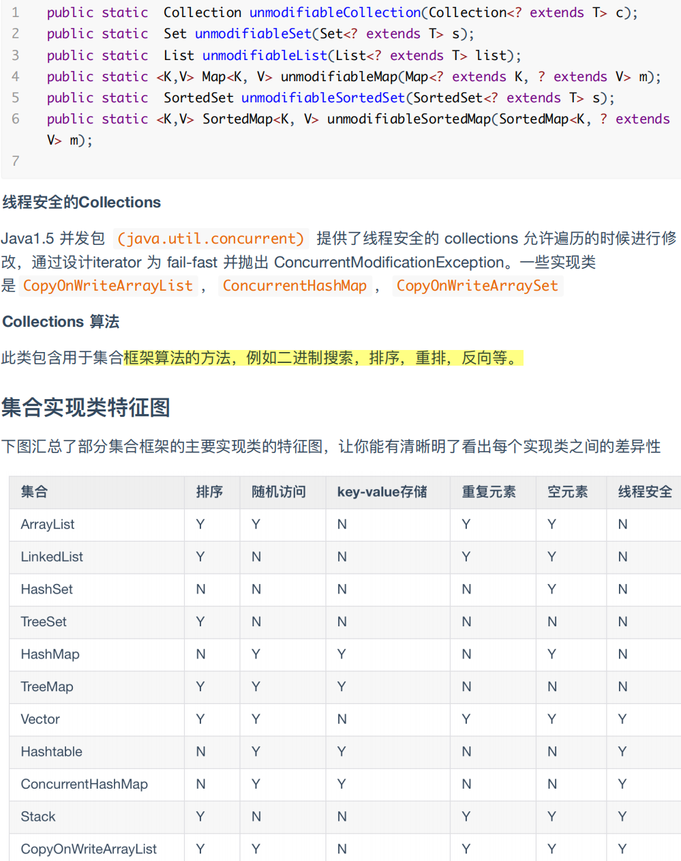This screenshot has width=681, height=861.
Task: Open the unmodifiableCollection method link
Action: (x=334, y=12)
